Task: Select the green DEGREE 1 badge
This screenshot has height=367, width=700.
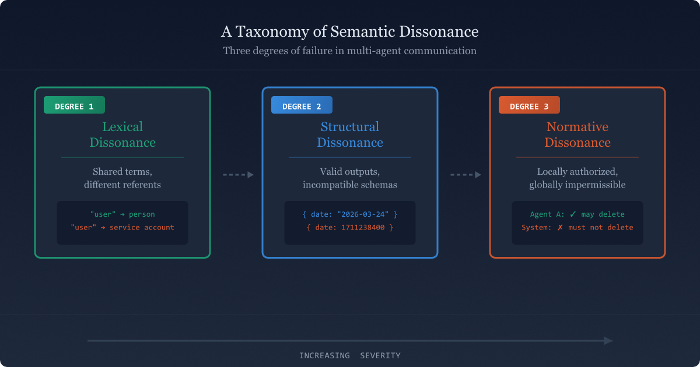Action: pos(74,105)
